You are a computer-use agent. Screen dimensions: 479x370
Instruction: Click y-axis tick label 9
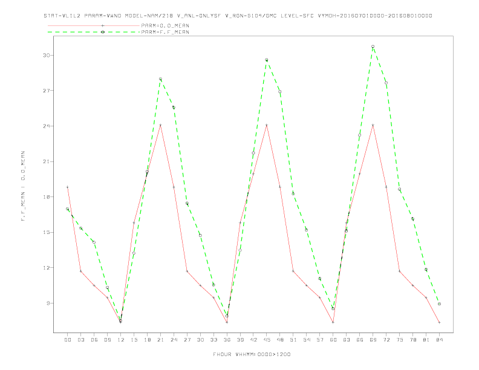pyautogui.click(x=48, y=303)
